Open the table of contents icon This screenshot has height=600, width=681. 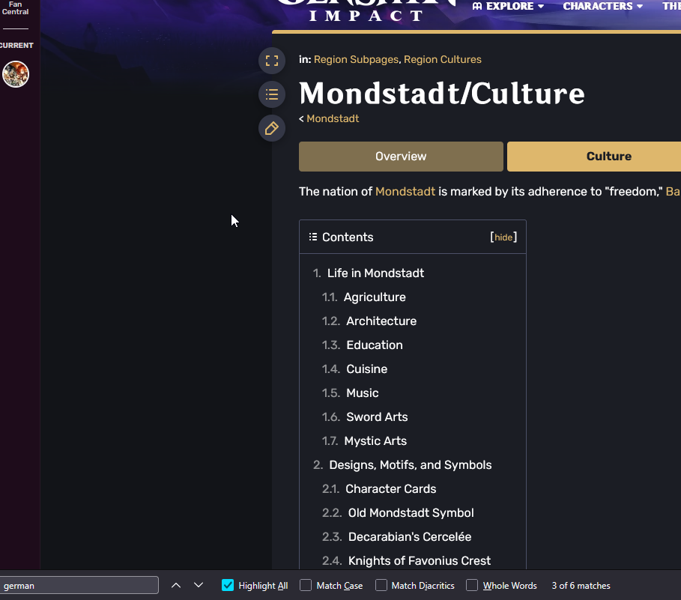click(x=272, y=94)
